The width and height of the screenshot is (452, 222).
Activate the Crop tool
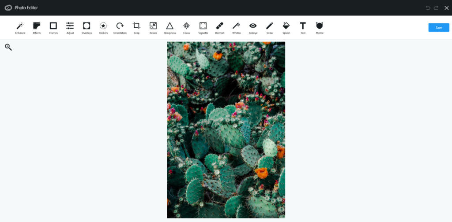pos(137,28)
